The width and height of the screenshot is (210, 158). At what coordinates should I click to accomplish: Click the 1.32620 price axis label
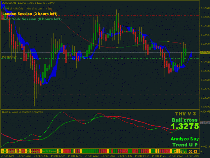pos(205,98)
